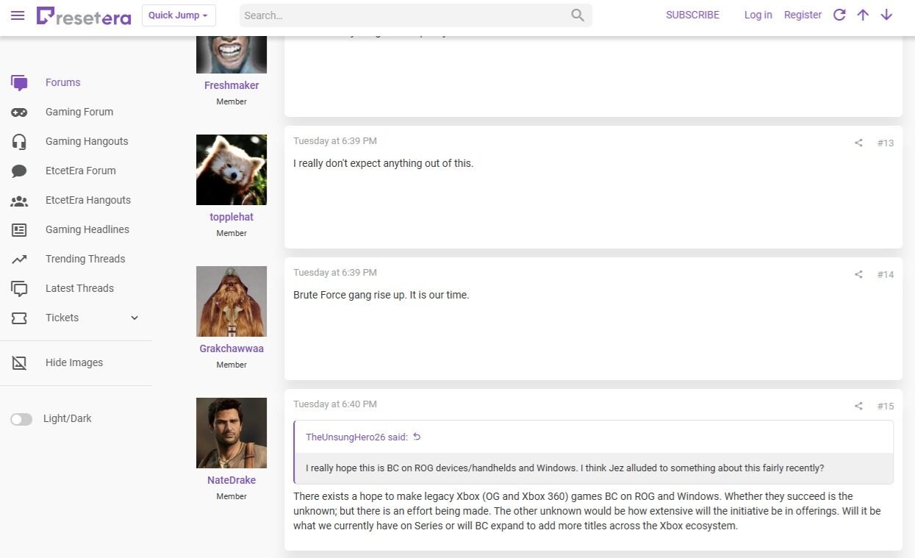This screenshot has height=558, width=915.
Task: Select Gaming Headlines in the sidebar
Action: pyautogui.click(x=87, y=229)
